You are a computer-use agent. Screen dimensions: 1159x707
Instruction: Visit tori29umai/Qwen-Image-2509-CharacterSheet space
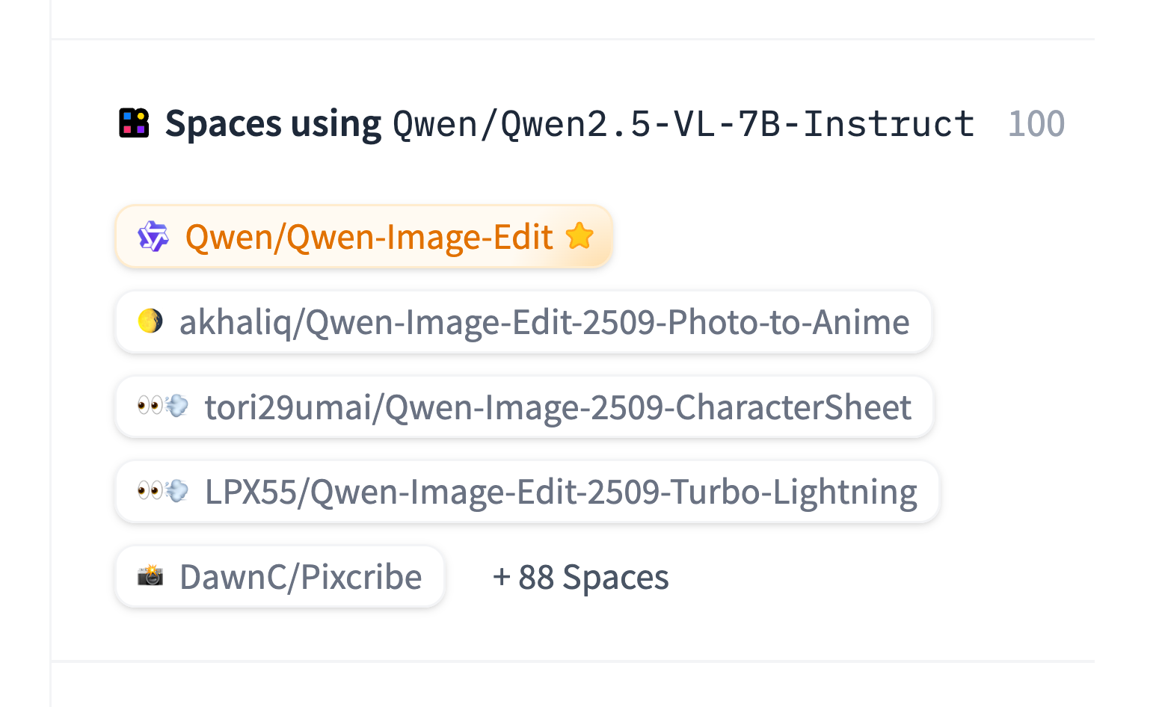[557, 407]
